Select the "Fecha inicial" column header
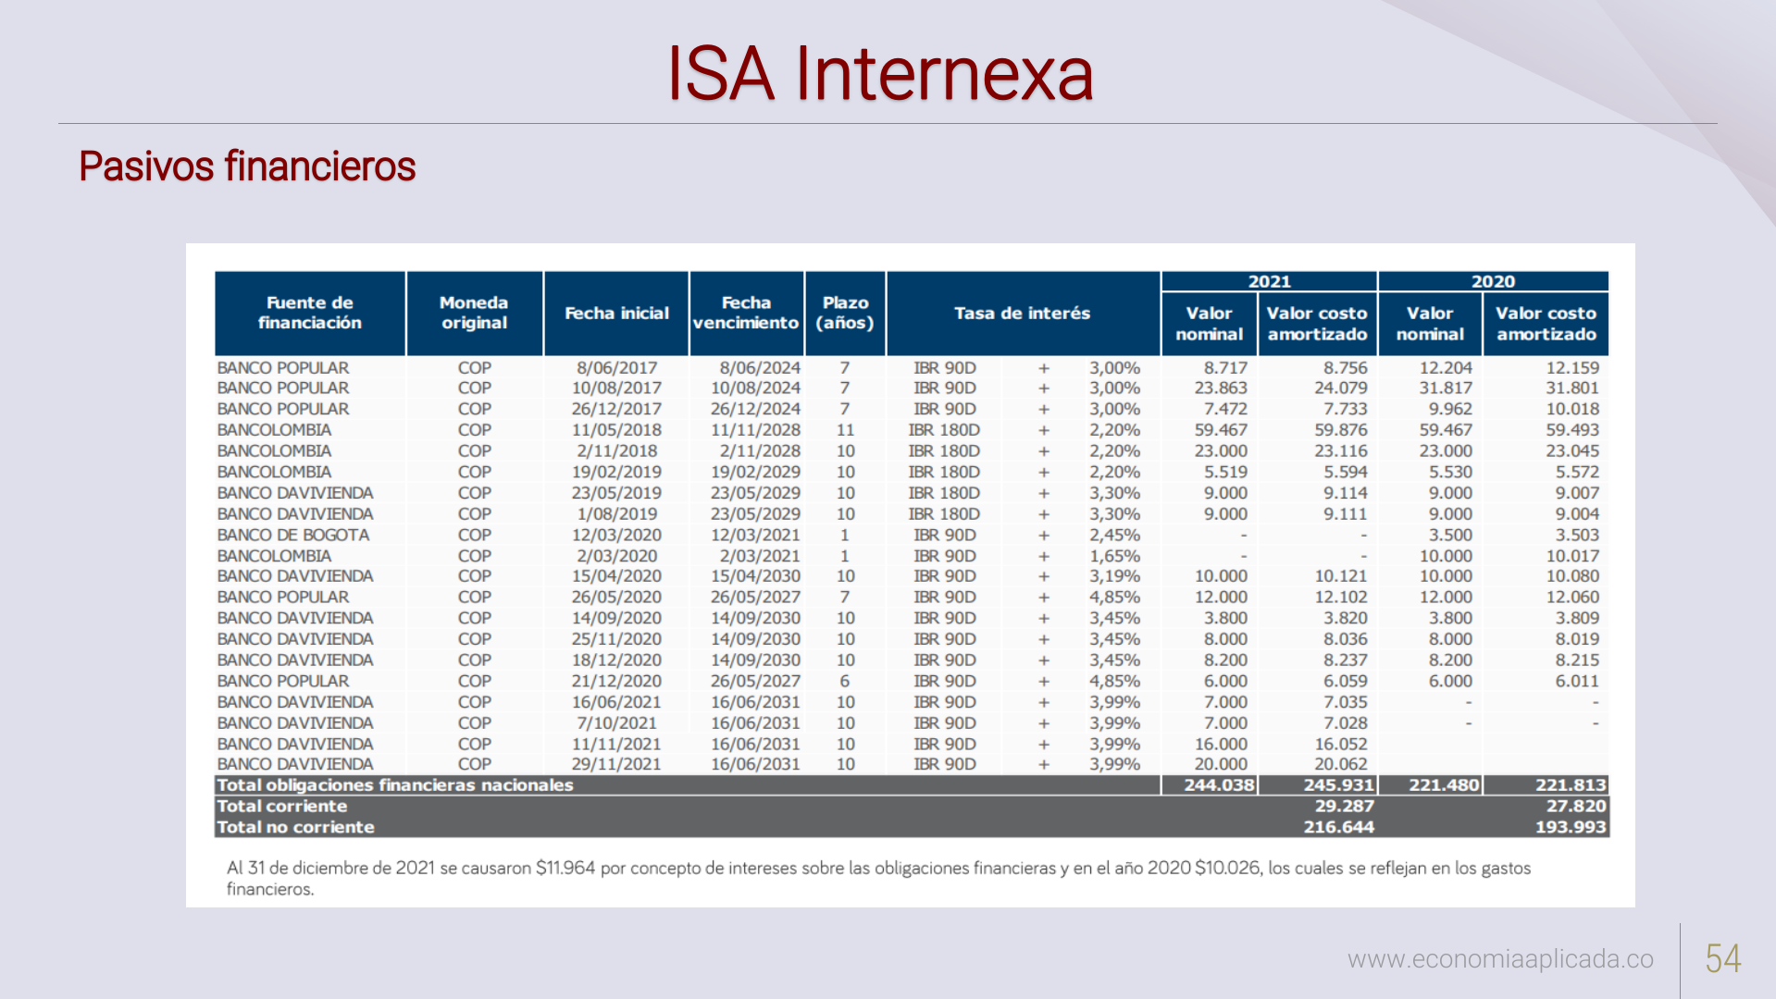The height and width of the screenshot is (999, 1776). (x=616, y=313)
